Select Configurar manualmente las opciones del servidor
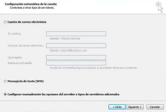This screenshot has height=112, width=166. pos(6,94)
